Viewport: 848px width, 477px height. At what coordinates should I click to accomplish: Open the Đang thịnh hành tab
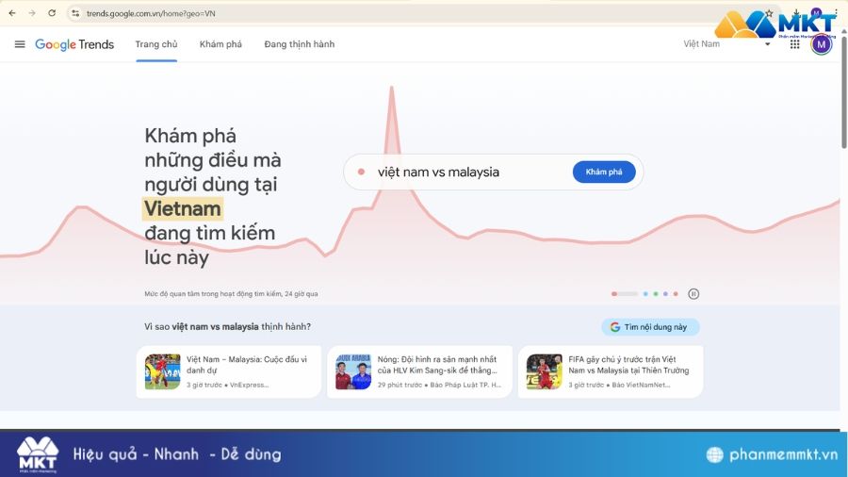(299, 44)
